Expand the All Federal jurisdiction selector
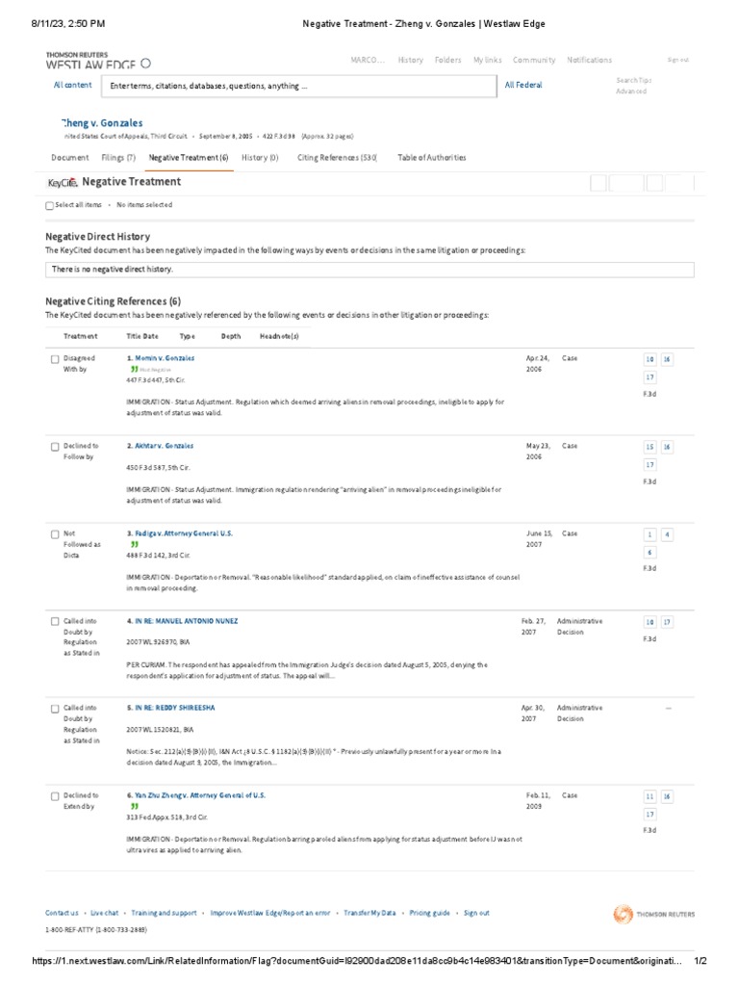This screenshot has height=986, width=739. (523, 85)
